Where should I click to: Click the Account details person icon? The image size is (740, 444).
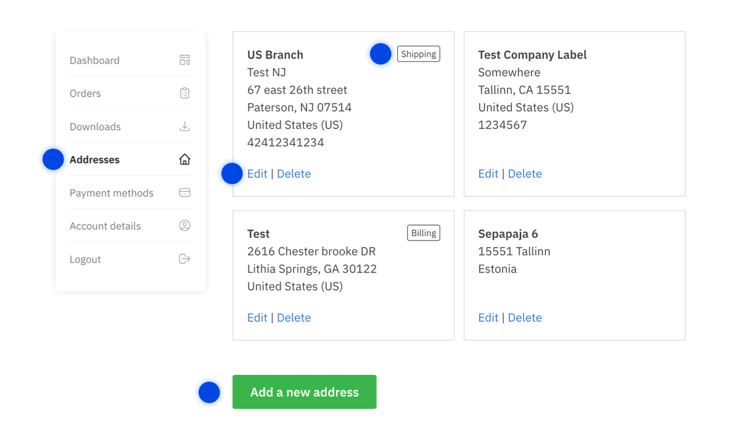click(x=184, y=226)
